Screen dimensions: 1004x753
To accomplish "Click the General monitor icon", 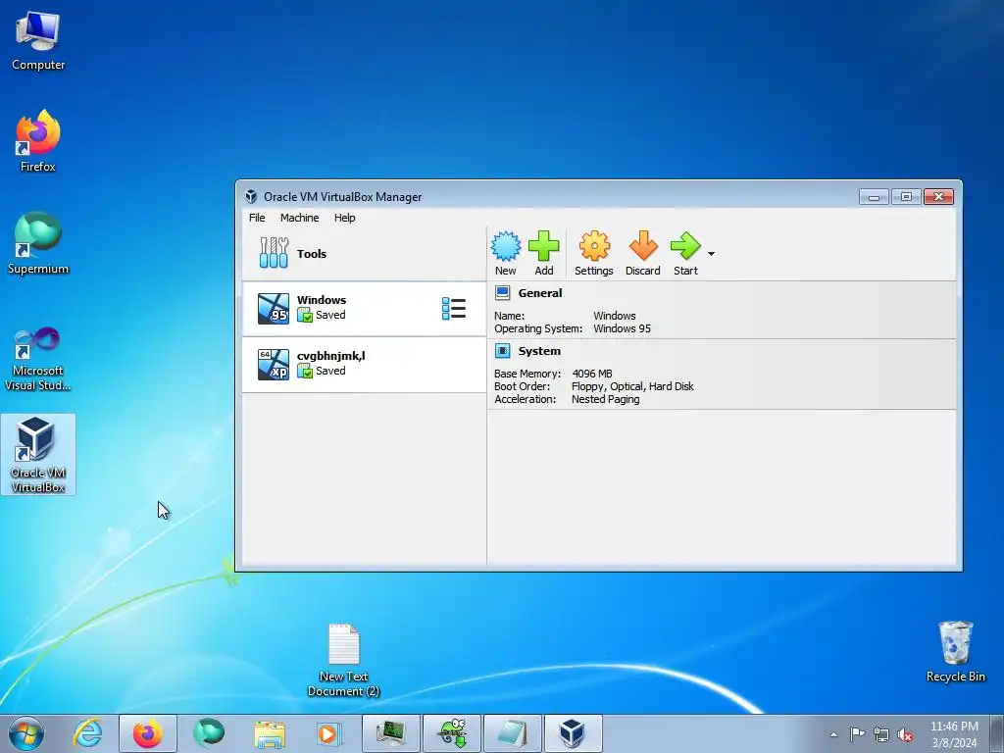I will coord(503,293).
